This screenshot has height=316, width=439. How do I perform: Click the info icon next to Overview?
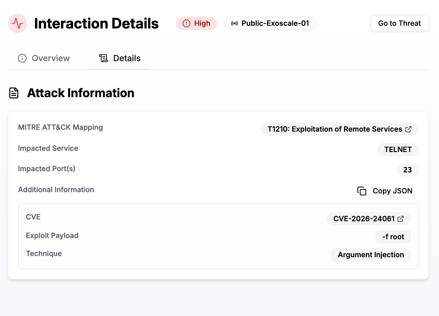(22, 58)
